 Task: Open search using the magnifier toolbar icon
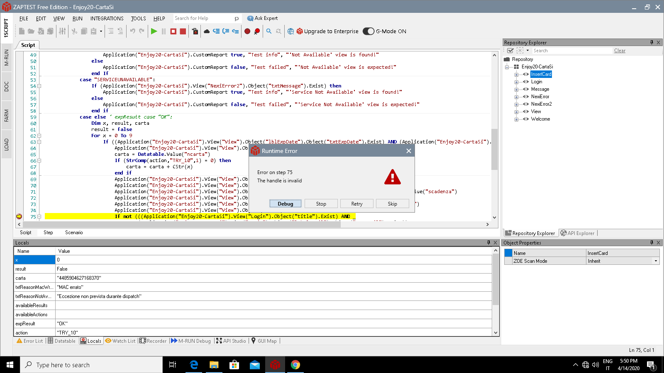pos(268,31)
